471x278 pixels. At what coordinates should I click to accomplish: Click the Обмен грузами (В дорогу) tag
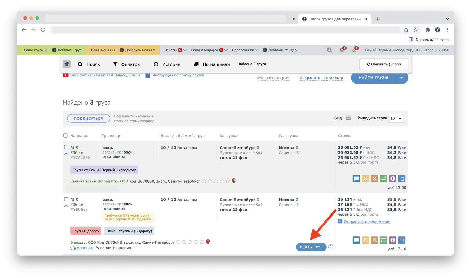pyautogui.click(x=129, y=231)
